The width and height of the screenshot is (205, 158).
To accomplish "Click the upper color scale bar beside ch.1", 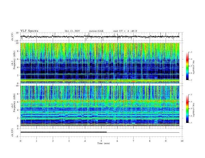I will tap(187, 66).
